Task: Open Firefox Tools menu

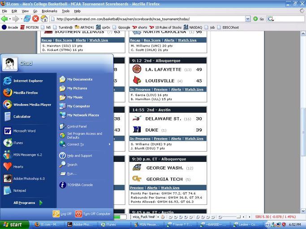Action: tap(65, 11)
